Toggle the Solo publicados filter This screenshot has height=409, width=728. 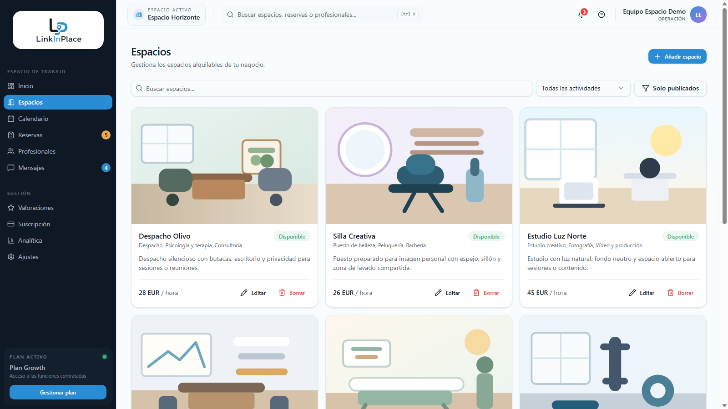(x=670, y=89)
